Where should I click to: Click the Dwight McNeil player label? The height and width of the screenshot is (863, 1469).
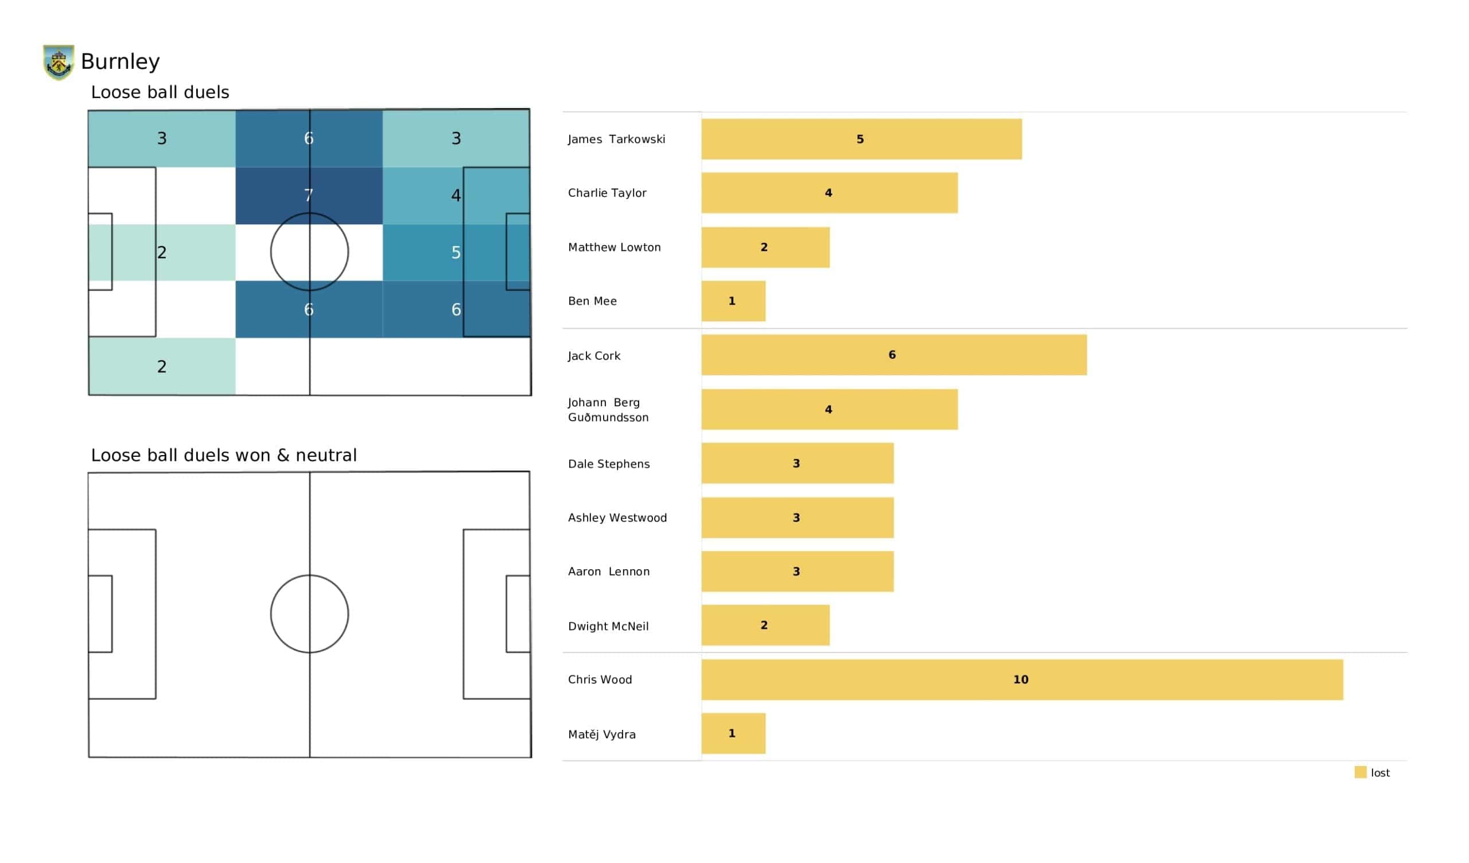tap(608, 626)
